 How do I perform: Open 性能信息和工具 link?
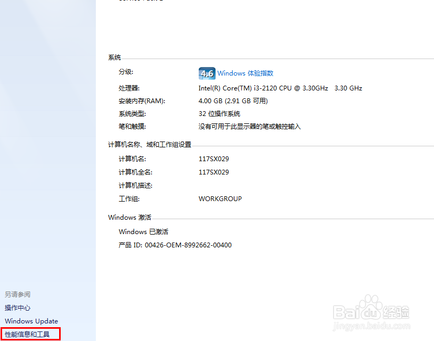(27, 335)
